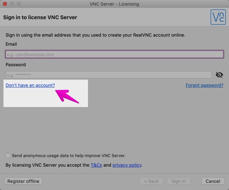Image resolution: width=229 pixels, height=190 pixels.
Task: Focus the Password input field
Action: pos(109,75)
